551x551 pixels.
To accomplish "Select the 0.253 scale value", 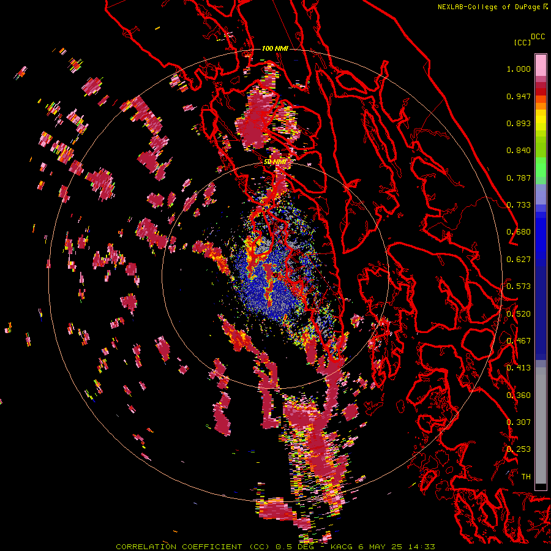I will pos(519,449).
